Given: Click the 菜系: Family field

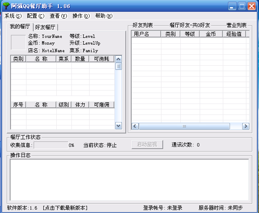Looking at the screenshot, I should point(84,51).
